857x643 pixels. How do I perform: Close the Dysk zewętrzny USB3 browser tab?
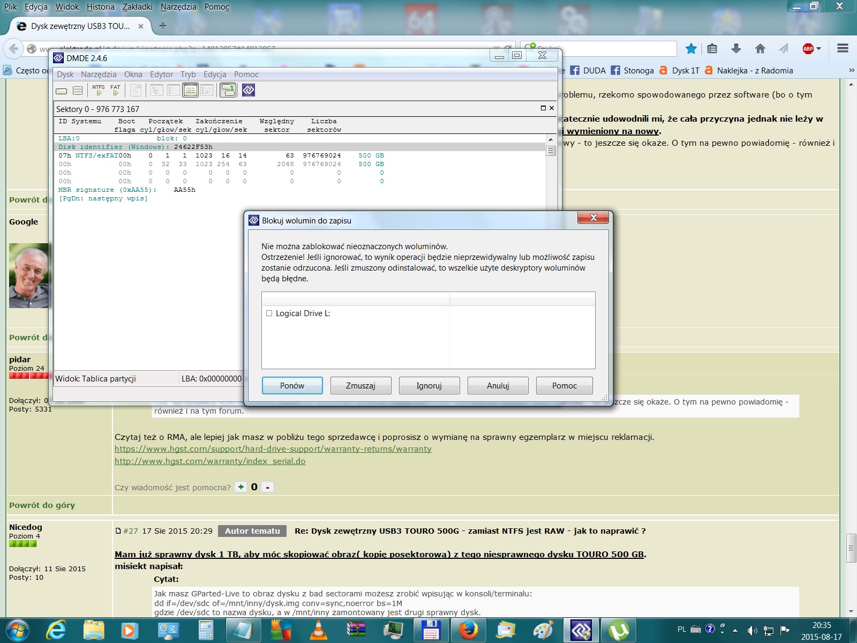click(x=141, y=26)
